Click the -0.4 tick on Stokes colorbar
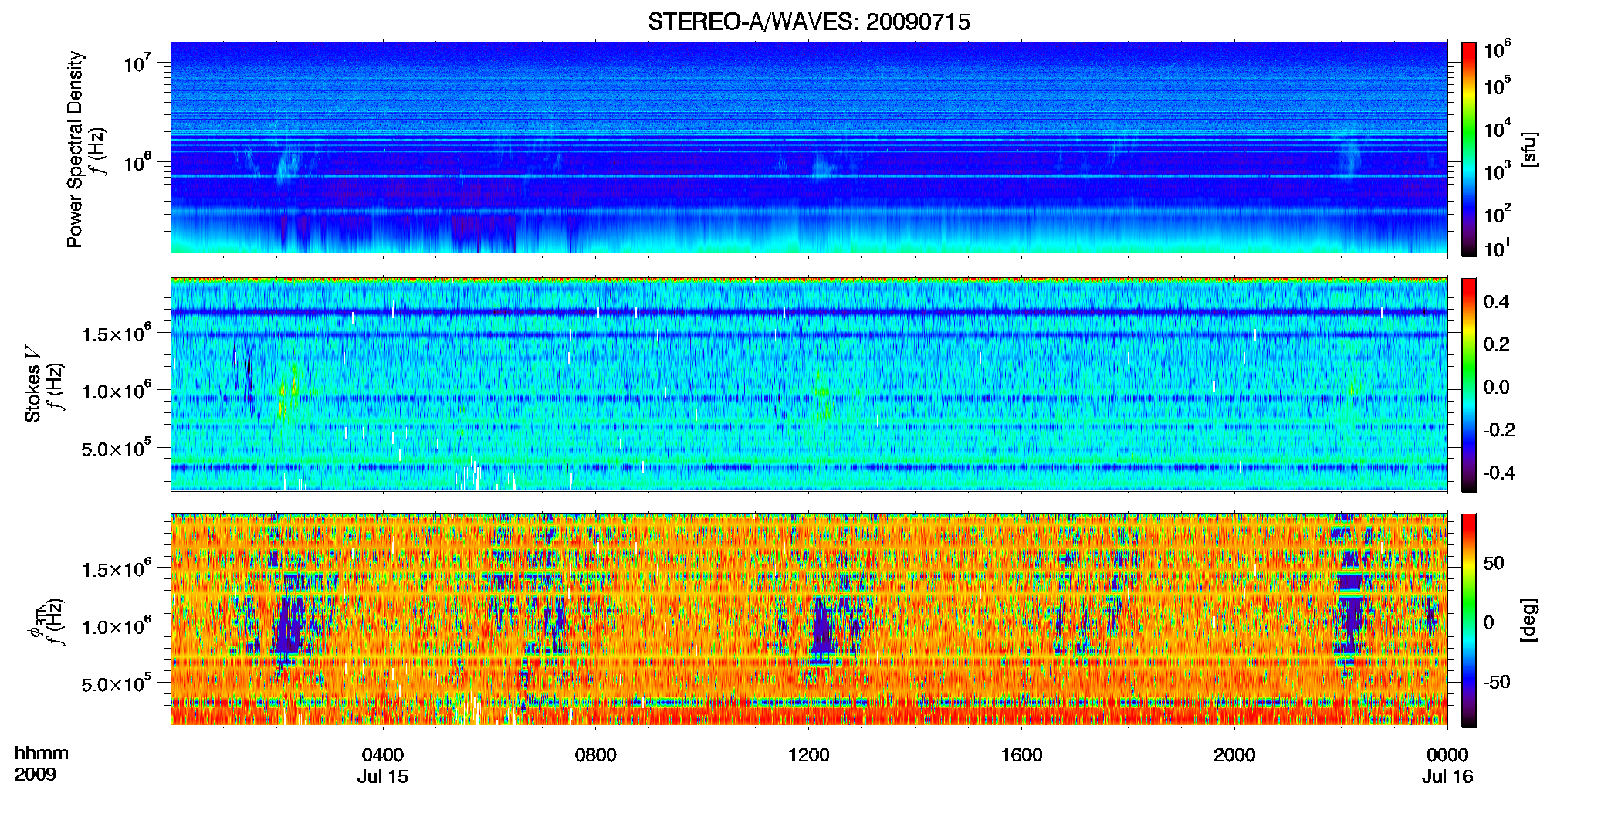 pyautogui.click(x=1499, y=473)
